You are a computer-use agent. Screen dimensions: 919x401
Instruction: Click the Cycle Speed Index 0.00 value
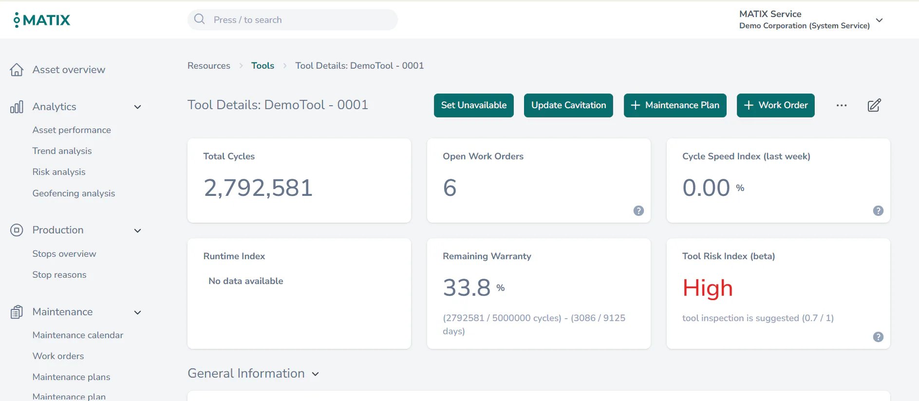pos(706,188)
